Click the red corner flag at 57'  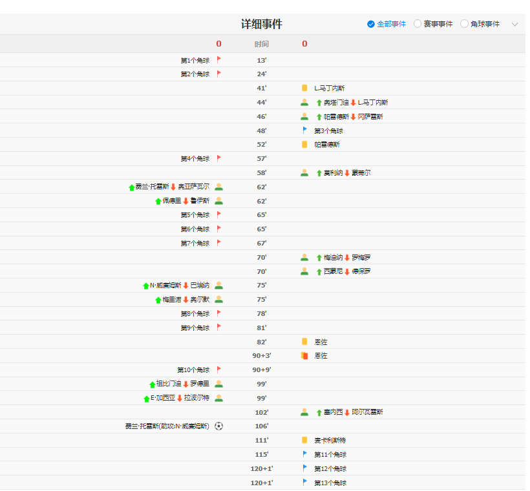pos(220,159)
